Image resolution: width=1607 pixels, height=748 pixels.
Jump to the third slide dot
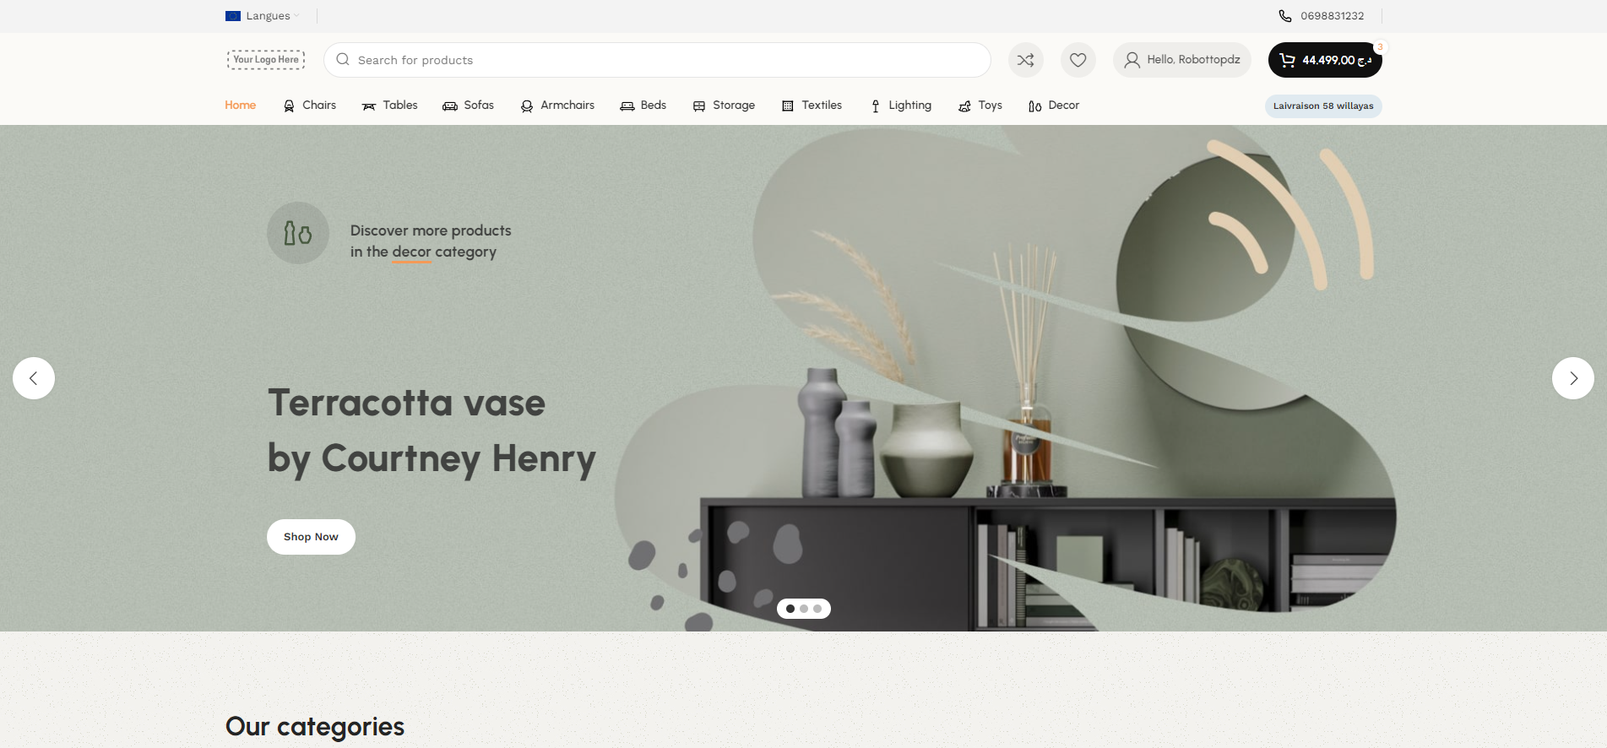point(817,609)
